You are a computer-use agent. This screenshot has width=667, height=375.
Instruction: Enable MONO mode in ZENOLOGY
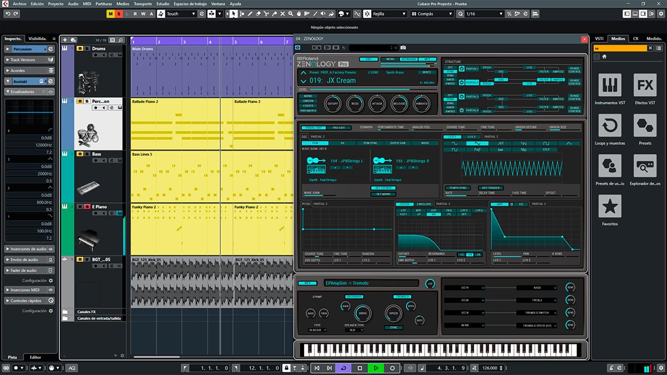click(x=307, y=96)
